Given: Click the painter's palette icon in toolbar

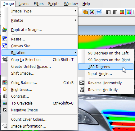Looking at the screenshot, I should (85, 12).
